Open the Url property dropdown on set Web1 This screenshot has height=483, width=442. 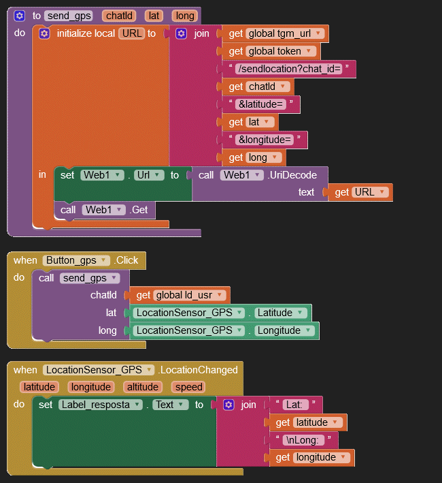tap(158, 175)
